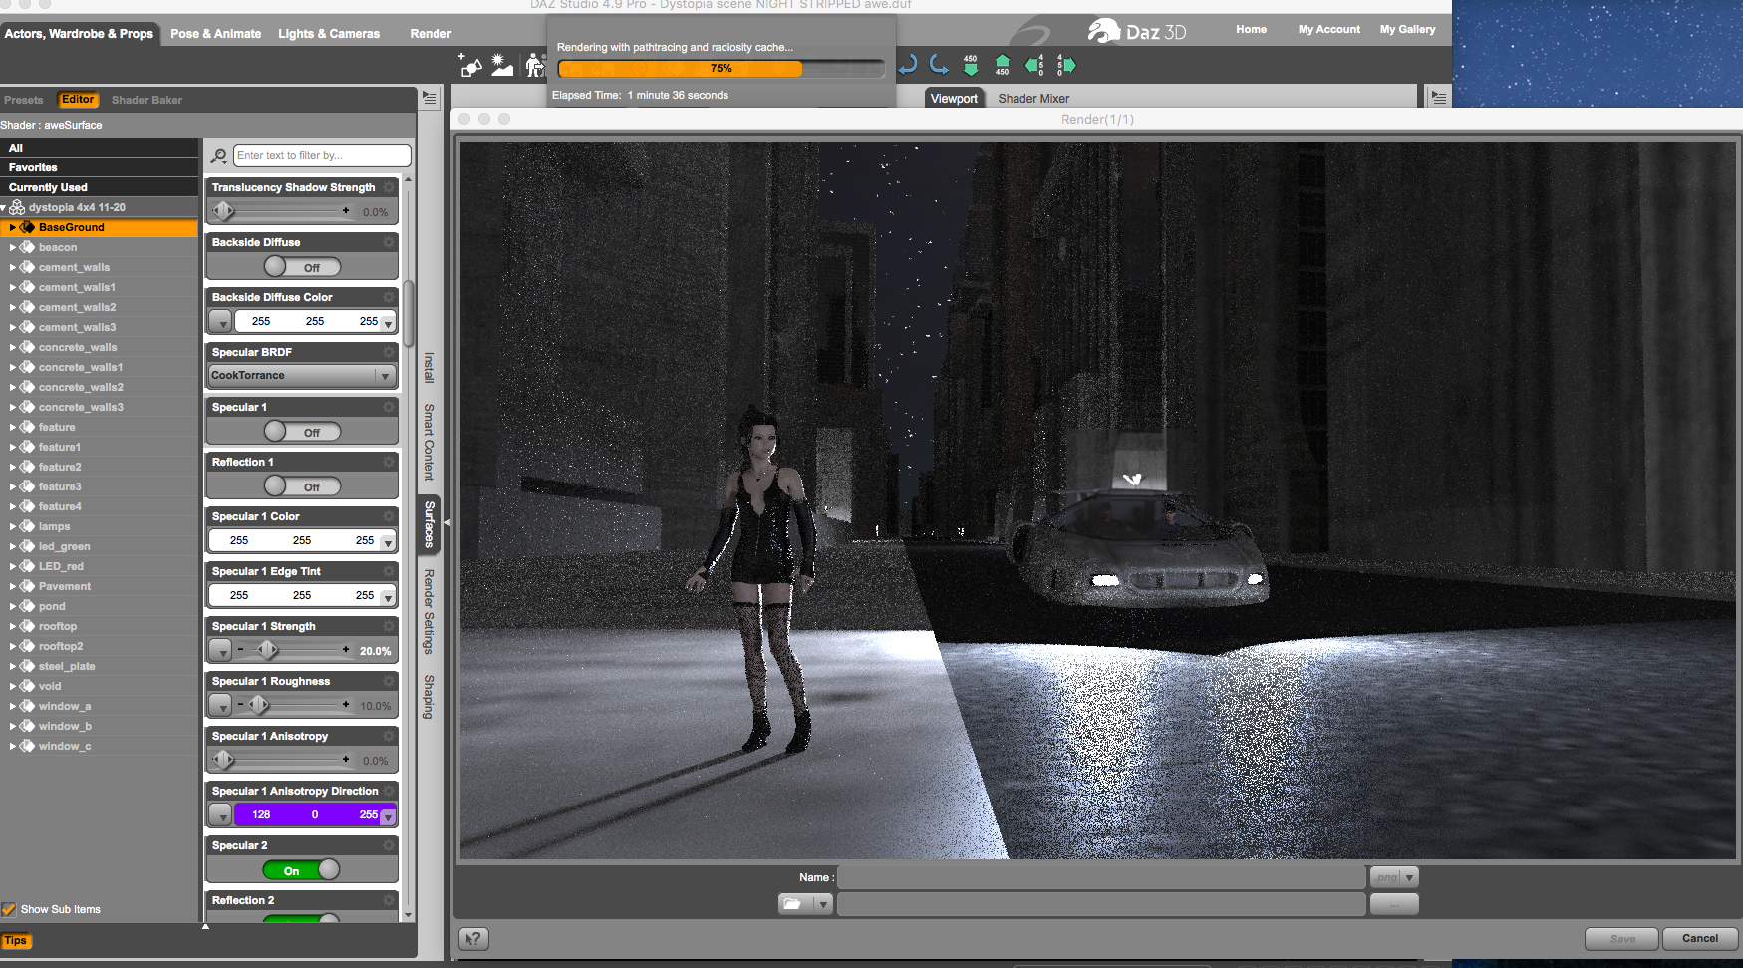This screenshot has height=968, width=1743.
Task: Open the gear menu for Specular 1 Anisotropy
Action: (389, 736)
